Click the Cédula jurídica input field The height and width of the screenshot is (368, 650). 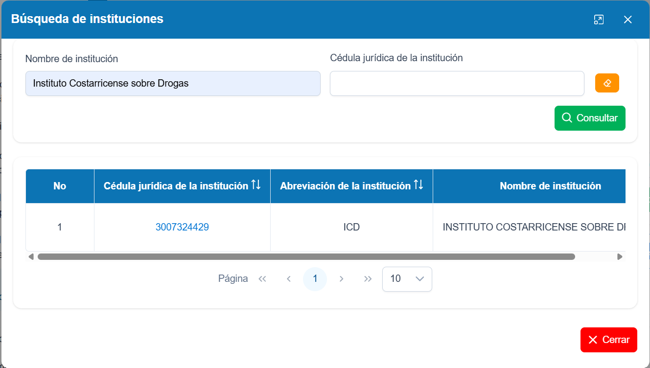457,83
